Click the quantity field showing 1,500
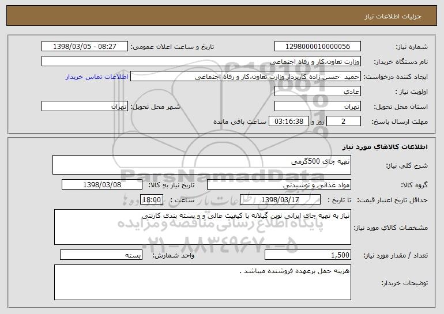The height and width of the screenshot is (314, 444). coord(308,255)
